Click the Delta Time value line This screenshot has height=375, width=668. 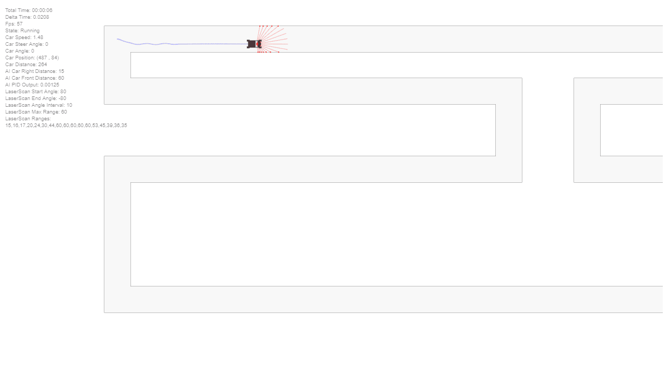tap(27, 17)
